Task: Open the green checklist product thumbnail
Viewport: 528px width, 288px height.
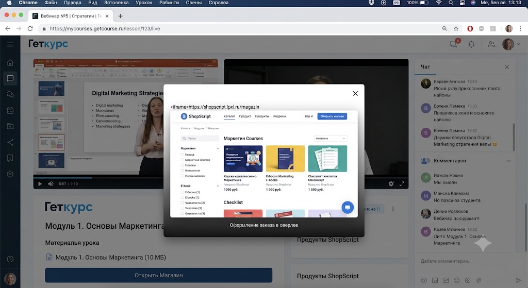Action: [x=327, y=159]
